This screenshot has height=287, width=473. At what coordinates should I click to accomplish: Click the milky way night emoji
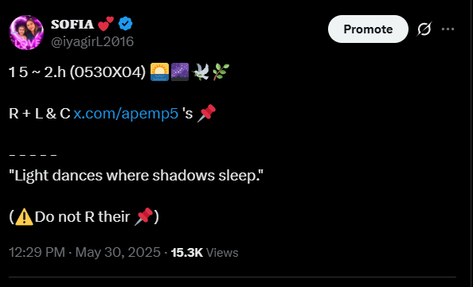pyautogui.click(x=180, y=72)
